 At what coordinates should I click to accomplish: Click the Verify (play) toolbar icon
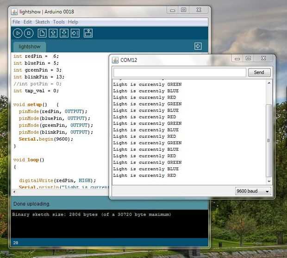18,33
